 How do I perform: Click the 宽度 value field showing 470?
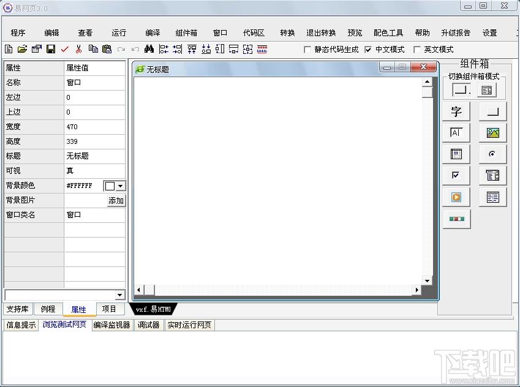[94, 127]
